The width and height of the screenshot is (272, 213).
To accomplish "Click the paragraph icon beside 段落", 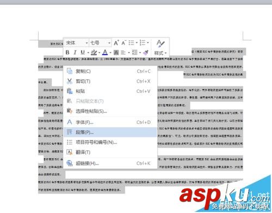I will (70, 132).
